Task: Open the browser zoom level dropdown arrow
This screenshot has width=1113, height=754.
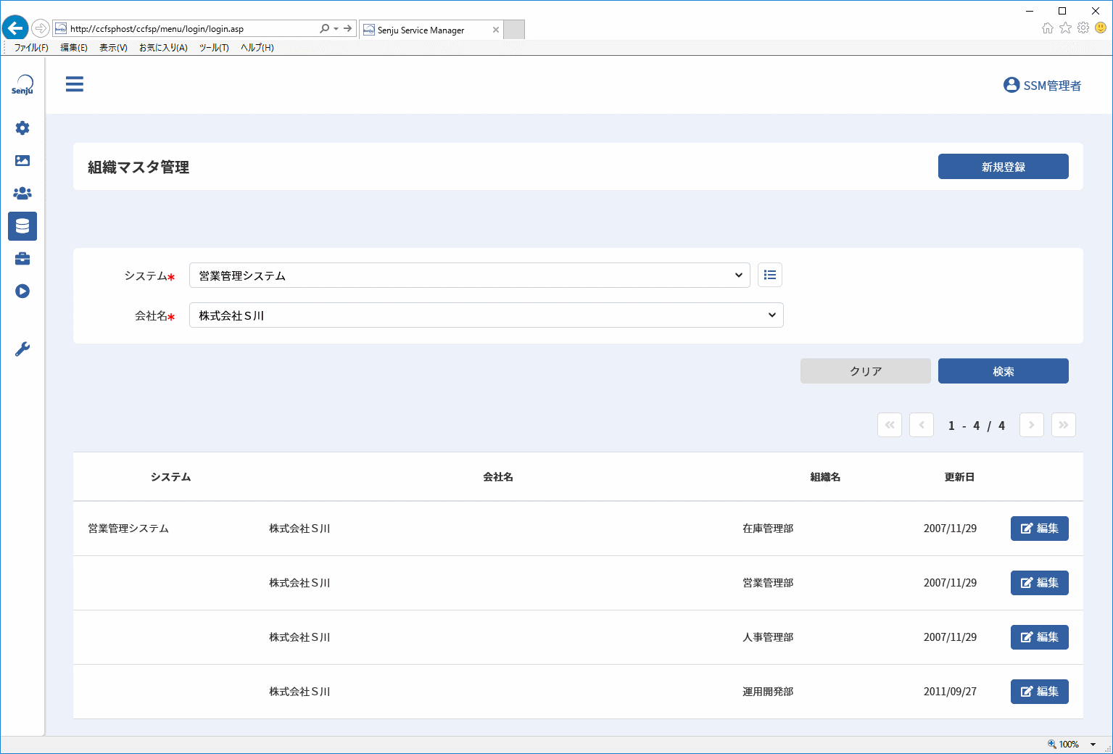Action: (1093, 745)
